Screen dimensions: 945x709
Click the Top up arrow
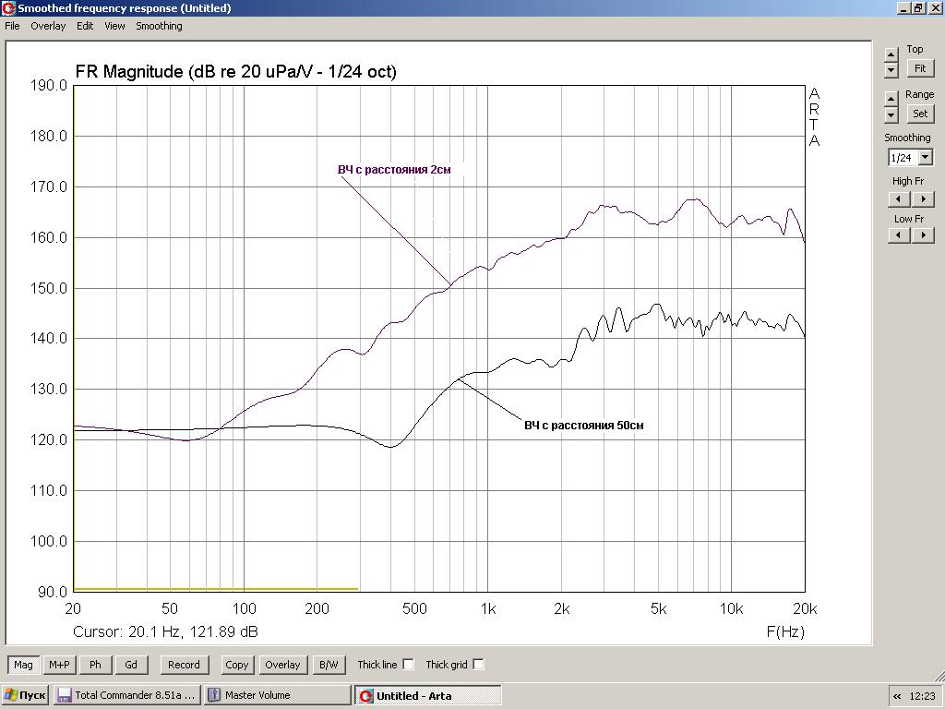(891, 54)
